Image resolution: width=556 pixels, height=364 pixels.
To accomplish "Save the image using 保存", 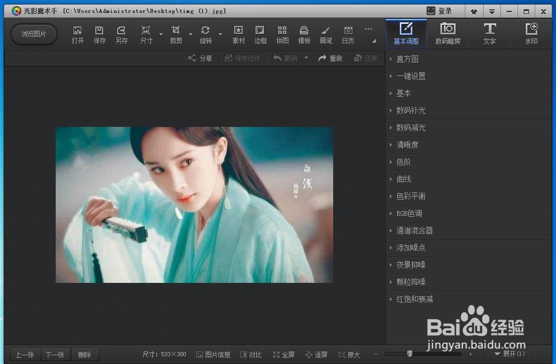I will click(x=99, y=35).
